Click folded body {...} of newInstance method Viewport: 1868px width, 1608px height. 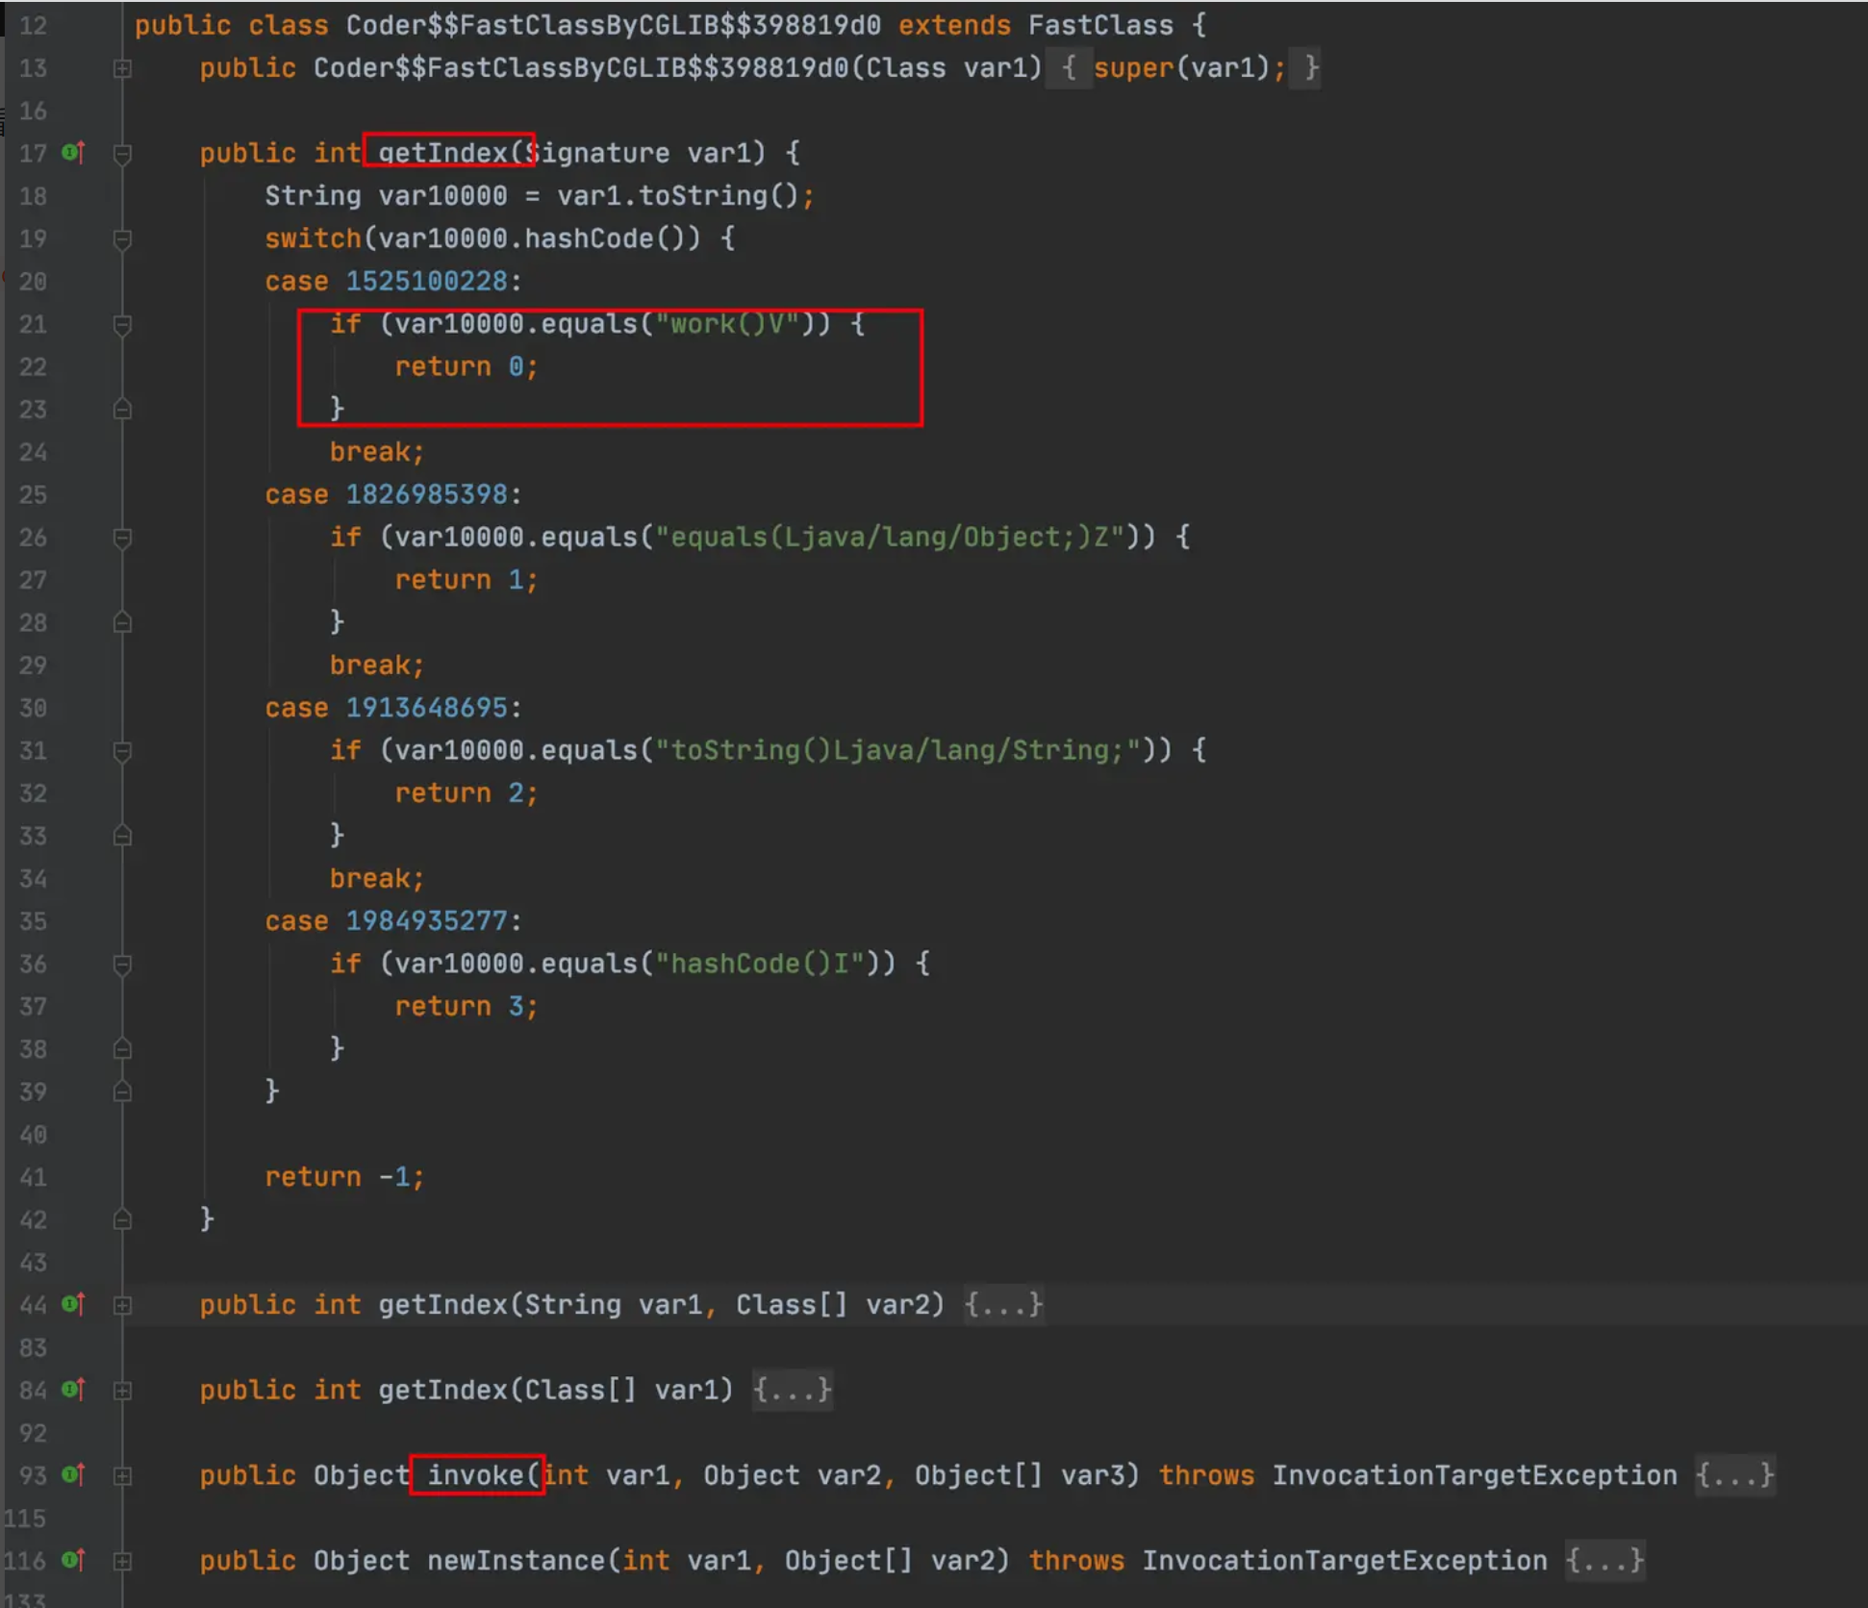[1603, 1560]
